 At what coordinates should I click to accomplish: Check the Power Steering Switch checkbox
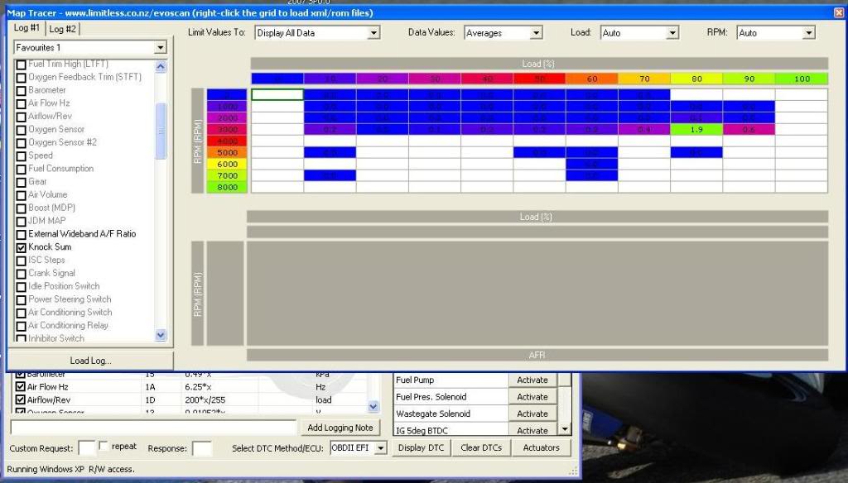pyautogui.click(x=21, y=300)
